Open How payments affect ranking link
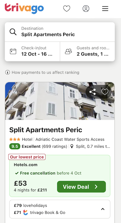The image size is (121, 223). point(45,72)
